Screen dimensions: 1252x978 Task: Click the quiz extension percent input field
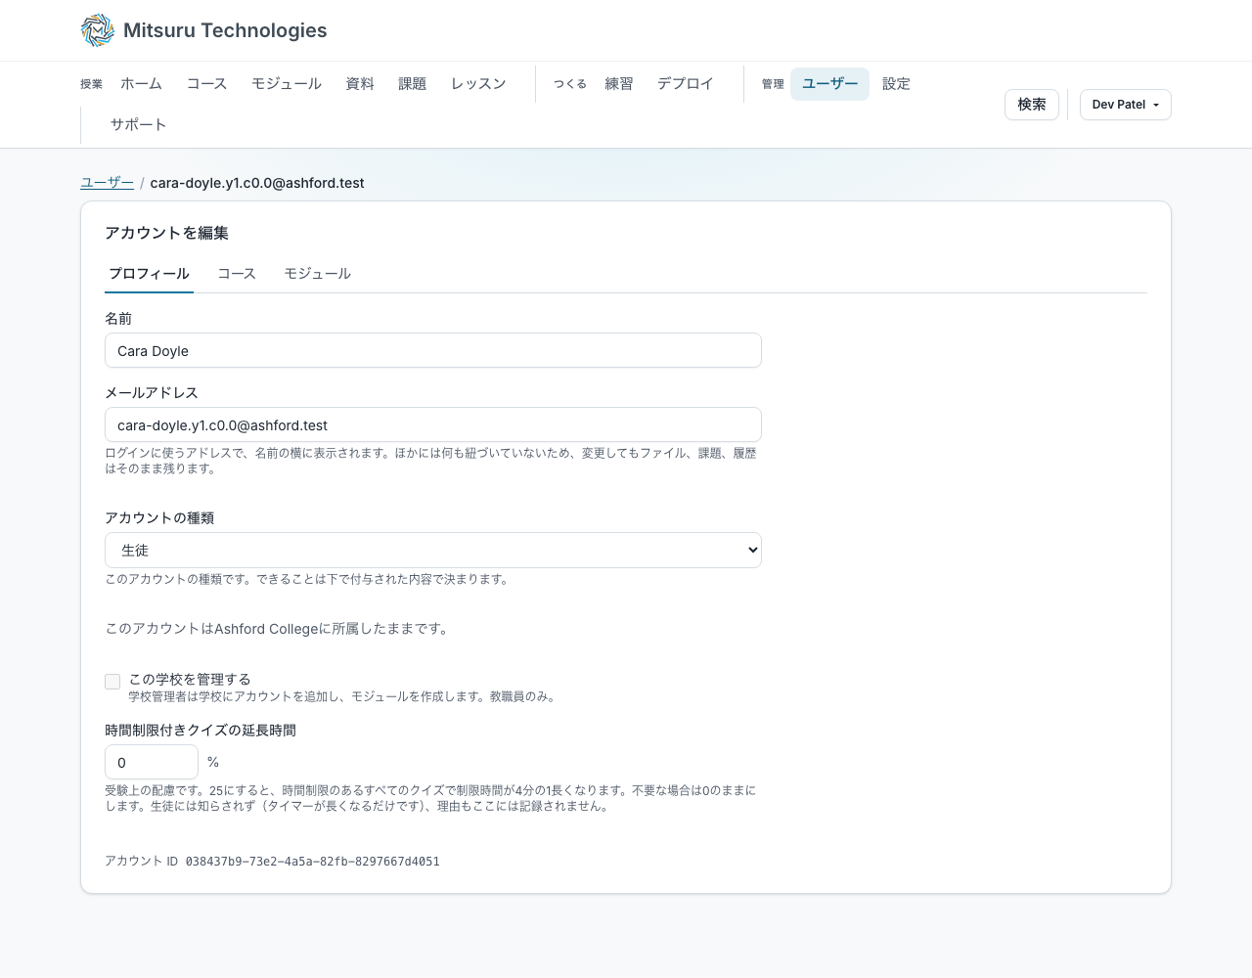[152, 762]
